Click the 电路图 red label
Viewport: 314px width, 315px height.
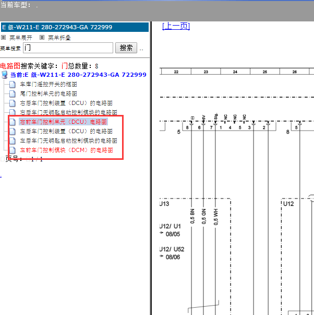click(10, 66)
